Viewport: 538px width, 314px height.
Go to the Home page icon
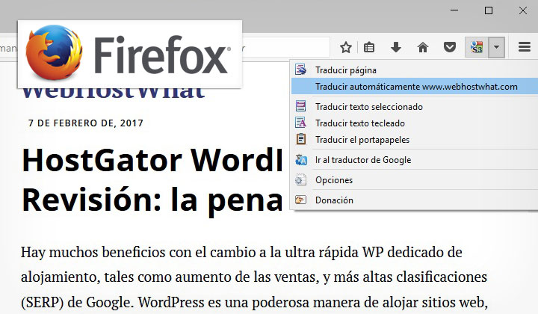coord(423,47)
